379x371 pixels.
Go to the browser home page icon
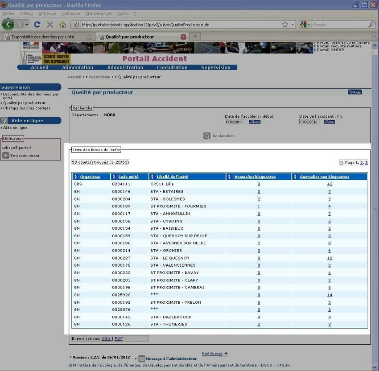pos(62,25)
